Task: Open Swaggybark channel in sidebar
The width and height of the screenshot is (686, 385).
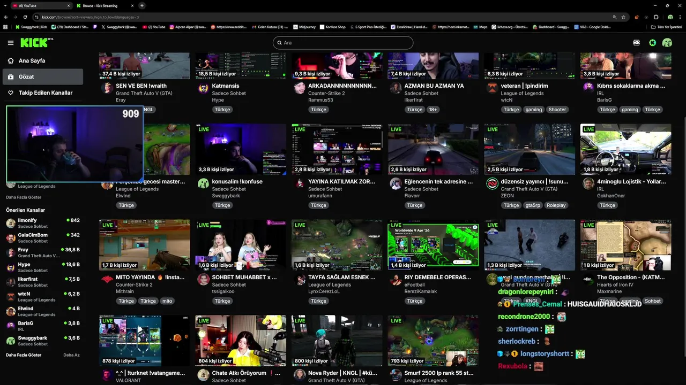Action: click(43, 341)
